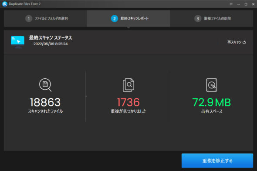Click the step 1 number circle
The image size is (257, 171).
click(29, 19)
